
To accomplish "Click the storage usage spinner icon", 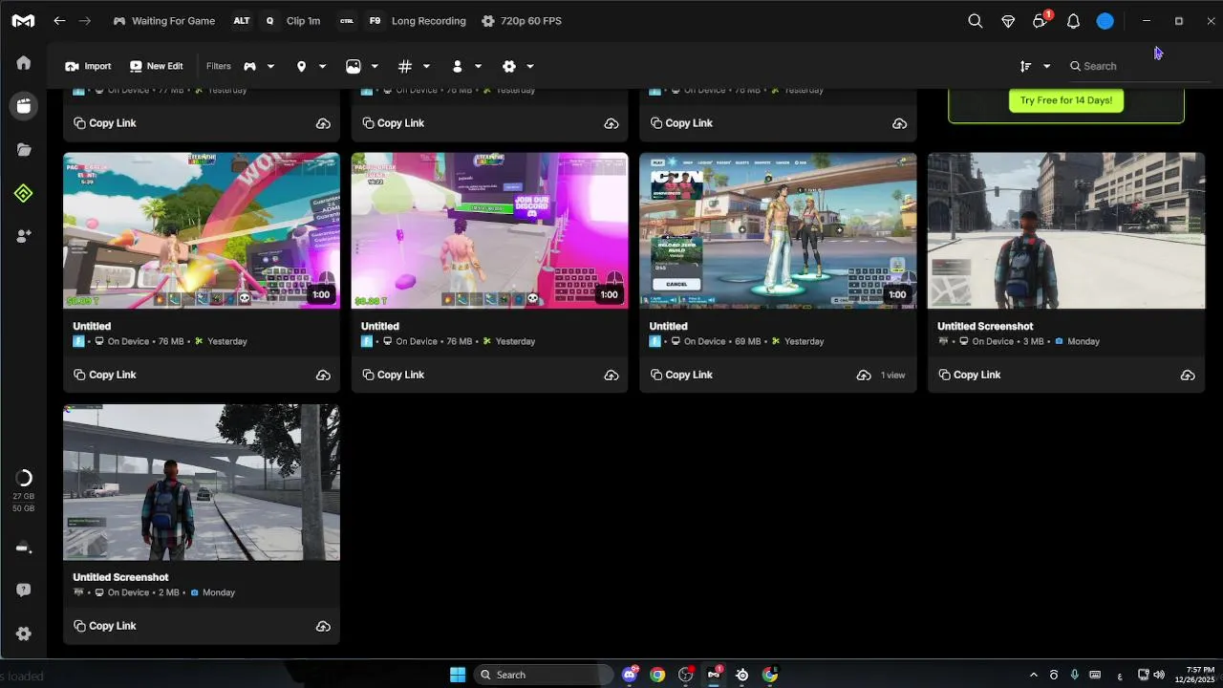I will point(24,478).
